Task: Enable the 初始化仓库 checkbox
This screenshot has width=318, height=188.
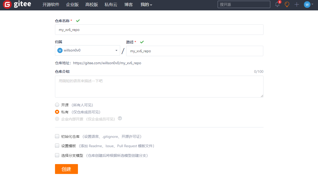Action: [x=57, y=136]
